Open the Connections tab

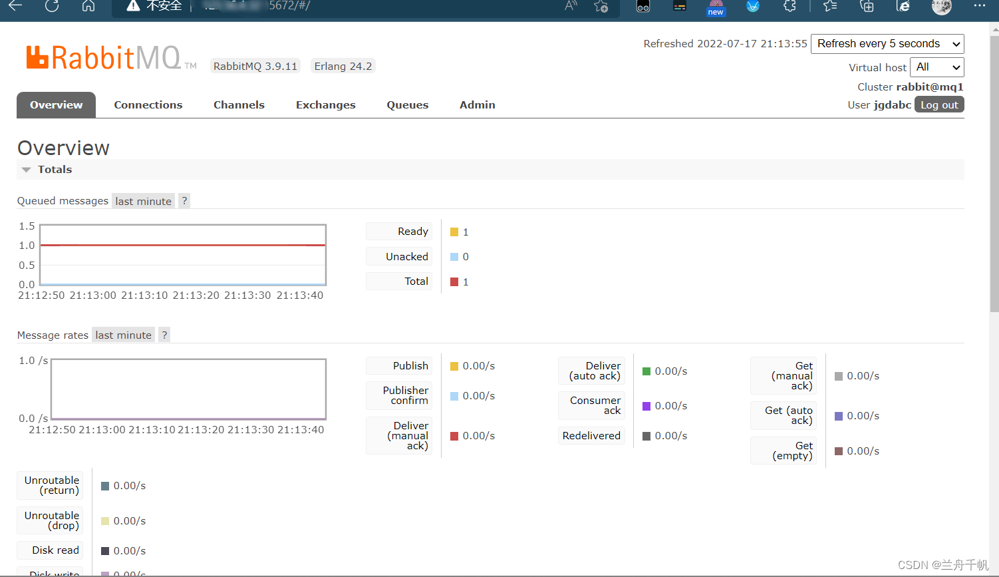[x=148, y=104]
